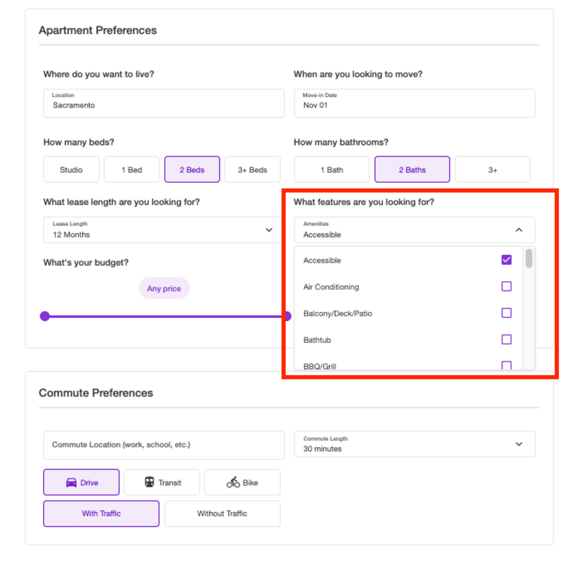Click the bicycle icon in Bike button
The height and width of the screenshot is (561, 578).
coord(233,482)
